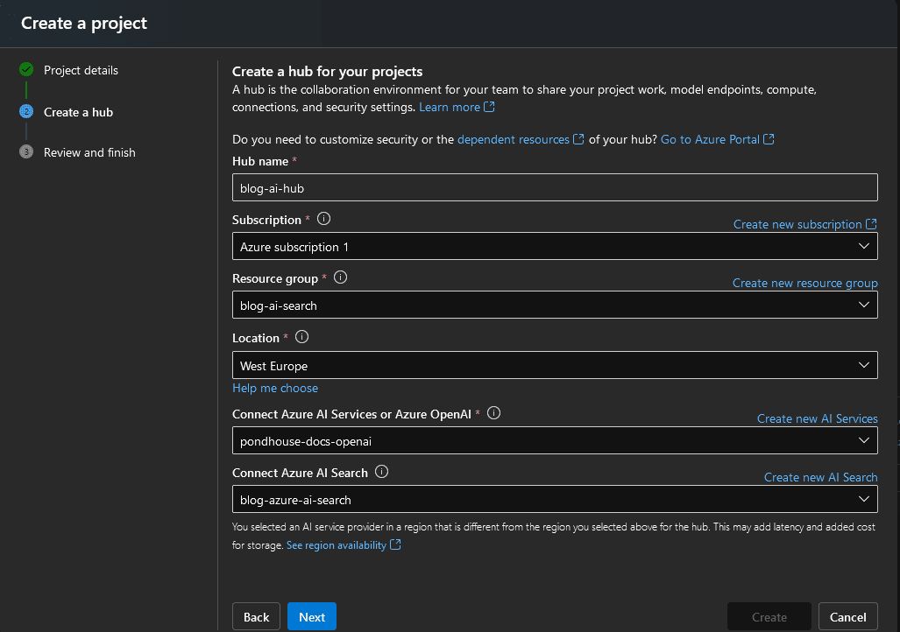
Task: Click the Location info icon
Action: pos(301,336)
